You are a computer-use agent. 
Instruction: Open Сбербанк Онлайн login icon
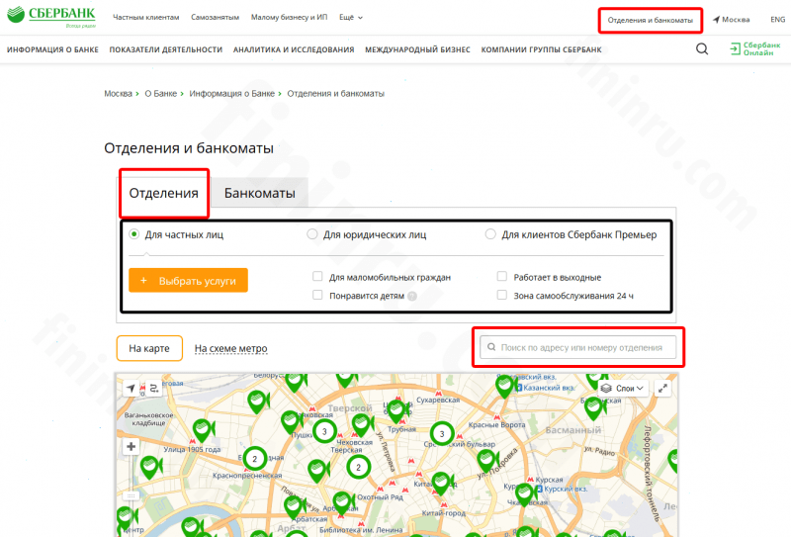coord(735,49)
